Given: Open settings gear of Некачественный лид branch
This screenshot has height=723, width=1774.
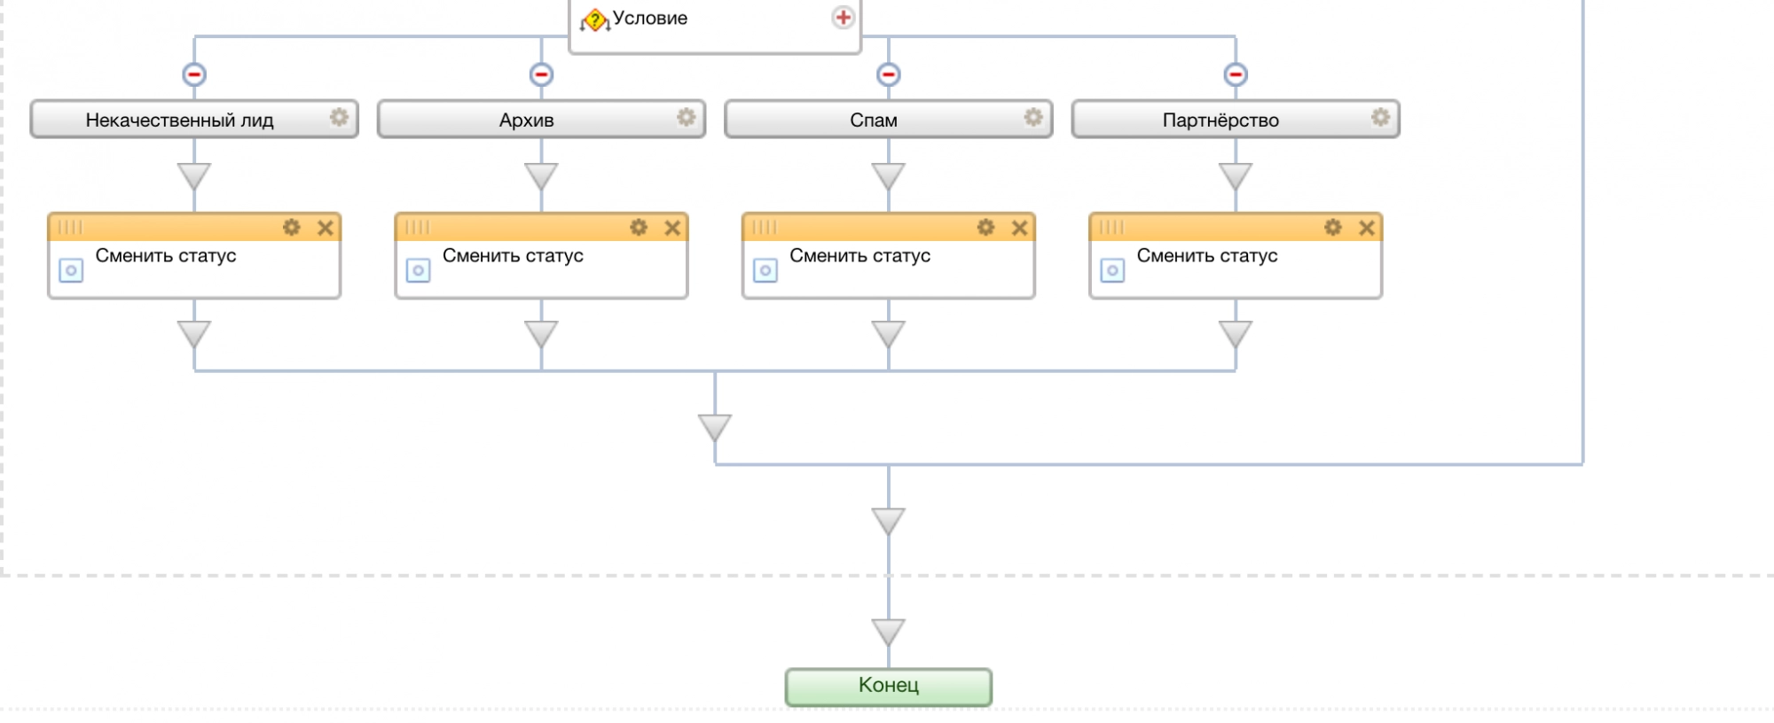Looking at the screenshot, I should coord(339,118).
